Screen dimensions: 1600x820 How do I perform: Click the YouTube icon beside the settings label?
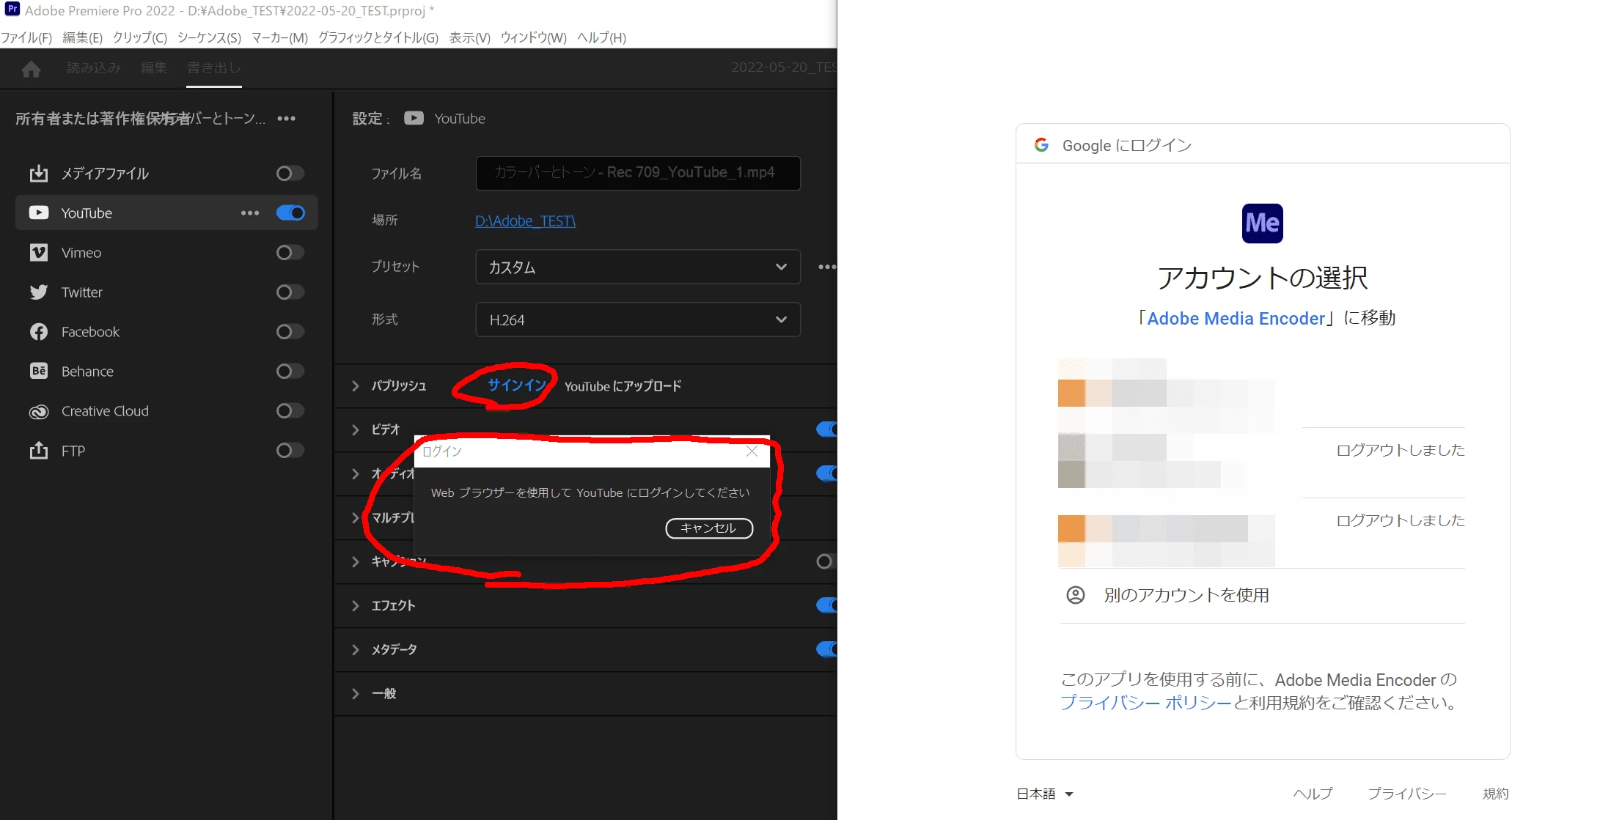click(x=414, y=118)
